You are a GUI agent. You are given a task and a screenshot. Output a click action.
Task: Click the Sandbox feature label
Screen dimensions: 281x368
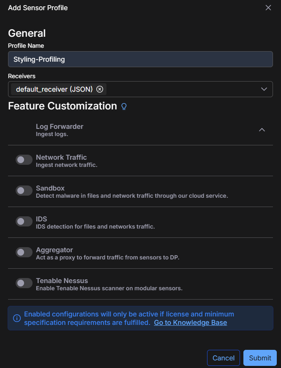50,188
